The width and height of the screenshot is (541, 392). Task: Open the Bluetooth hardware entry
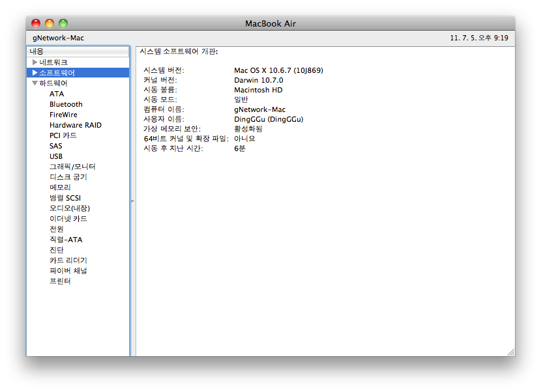point(66,104)
